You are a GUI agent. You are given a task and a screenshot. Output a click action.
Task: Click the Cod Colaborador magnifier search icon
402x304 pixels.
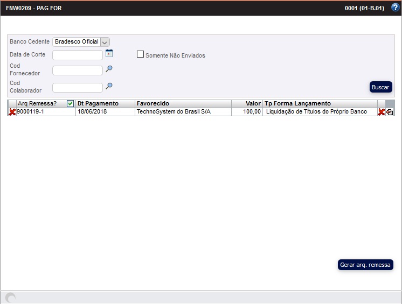(109, 86)
